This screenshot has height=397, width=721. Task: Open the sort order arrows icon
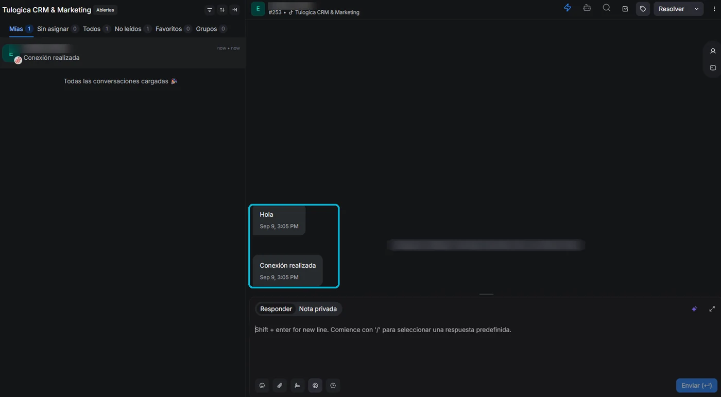pos(222,10)
